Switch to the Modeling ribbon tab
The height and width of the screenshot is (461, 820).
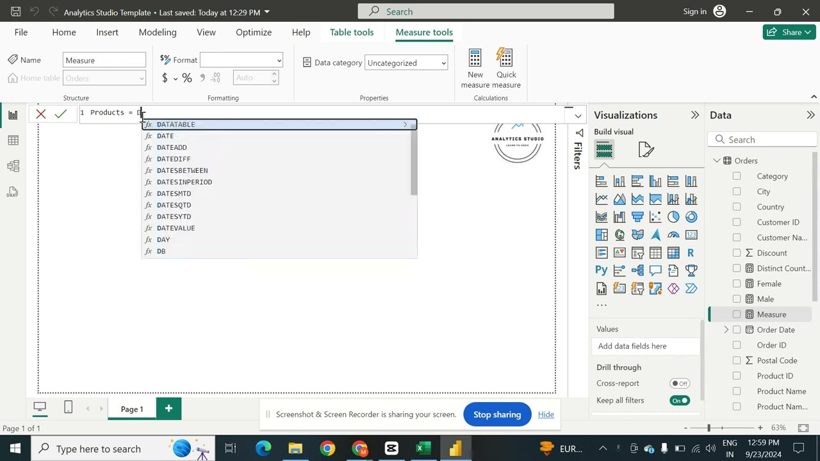[x=158, y=32]
